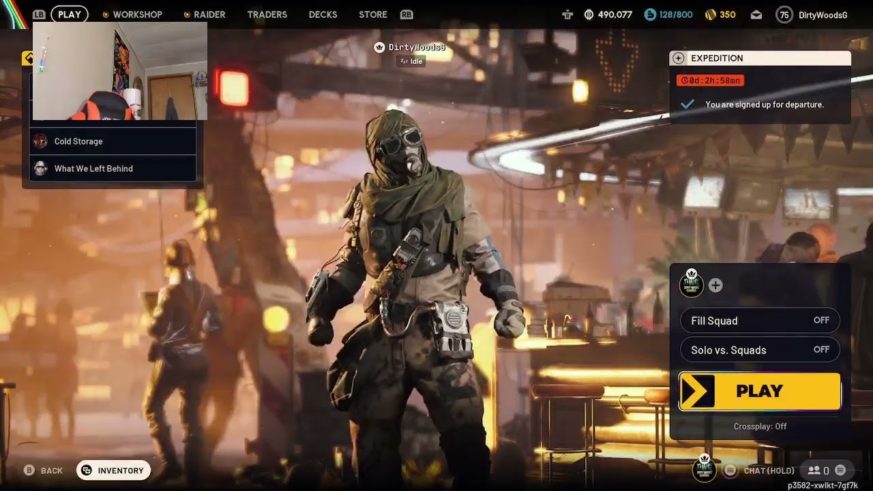Click the signed up for departure checkmark
873x491 pixels.
tap(687, 104)
